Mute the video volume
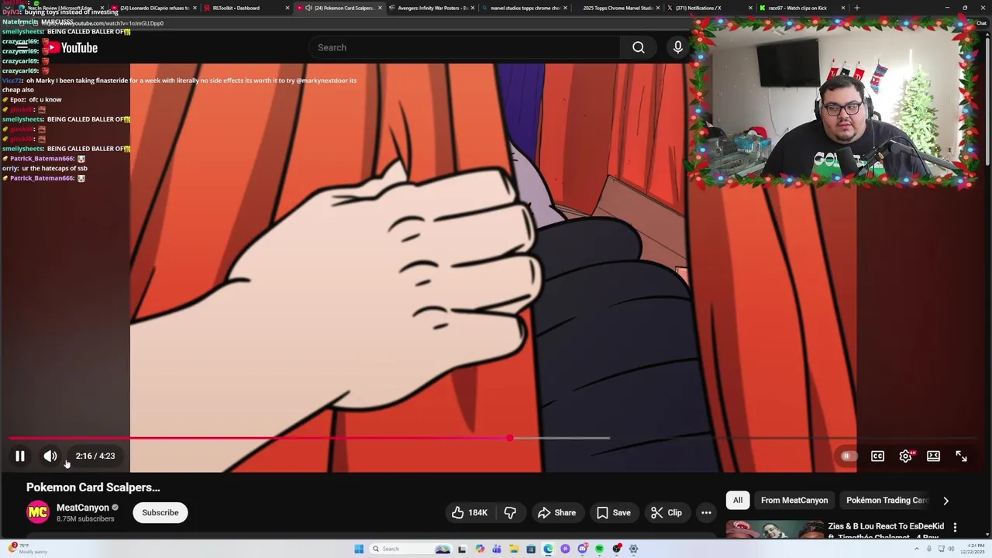The image size is (992, 558). (50, 456)
